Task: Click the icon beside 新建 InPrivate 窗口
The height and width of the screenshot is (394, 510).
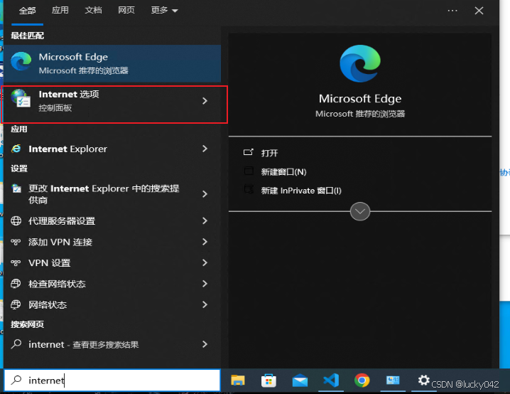Action: click(249, 189)
